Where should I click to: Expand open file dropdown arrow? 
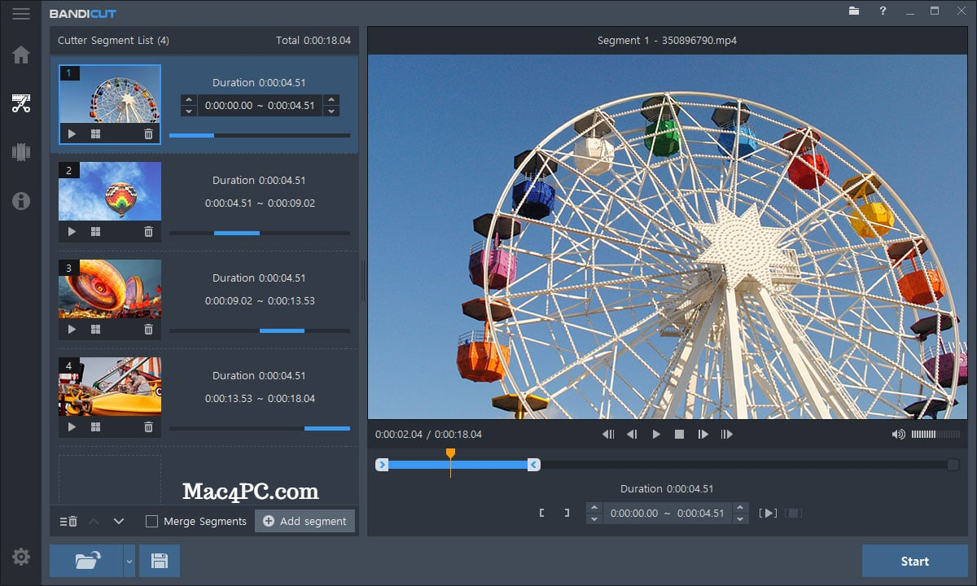[x=129, y=561]
